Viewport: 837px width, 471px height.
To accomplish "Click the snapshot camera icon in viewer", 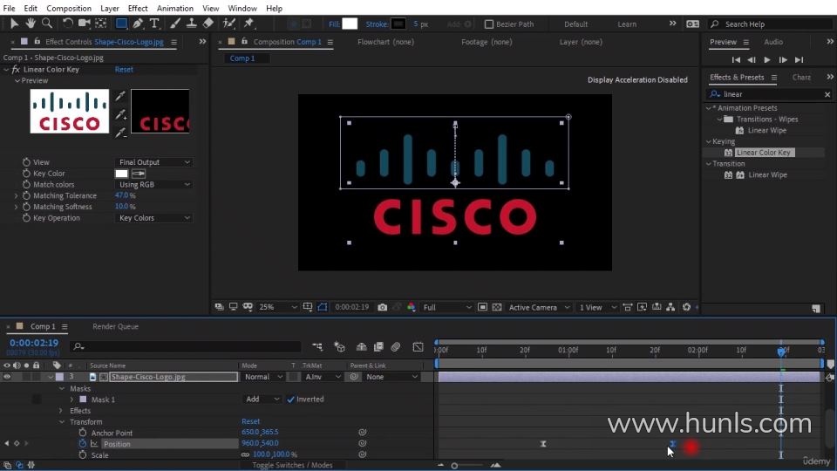I will (x=383, y=307).
